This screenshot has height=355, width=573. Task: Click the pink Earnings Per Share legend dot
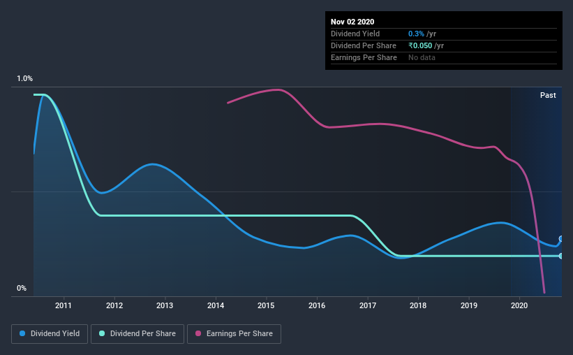[x=198, y=333]
